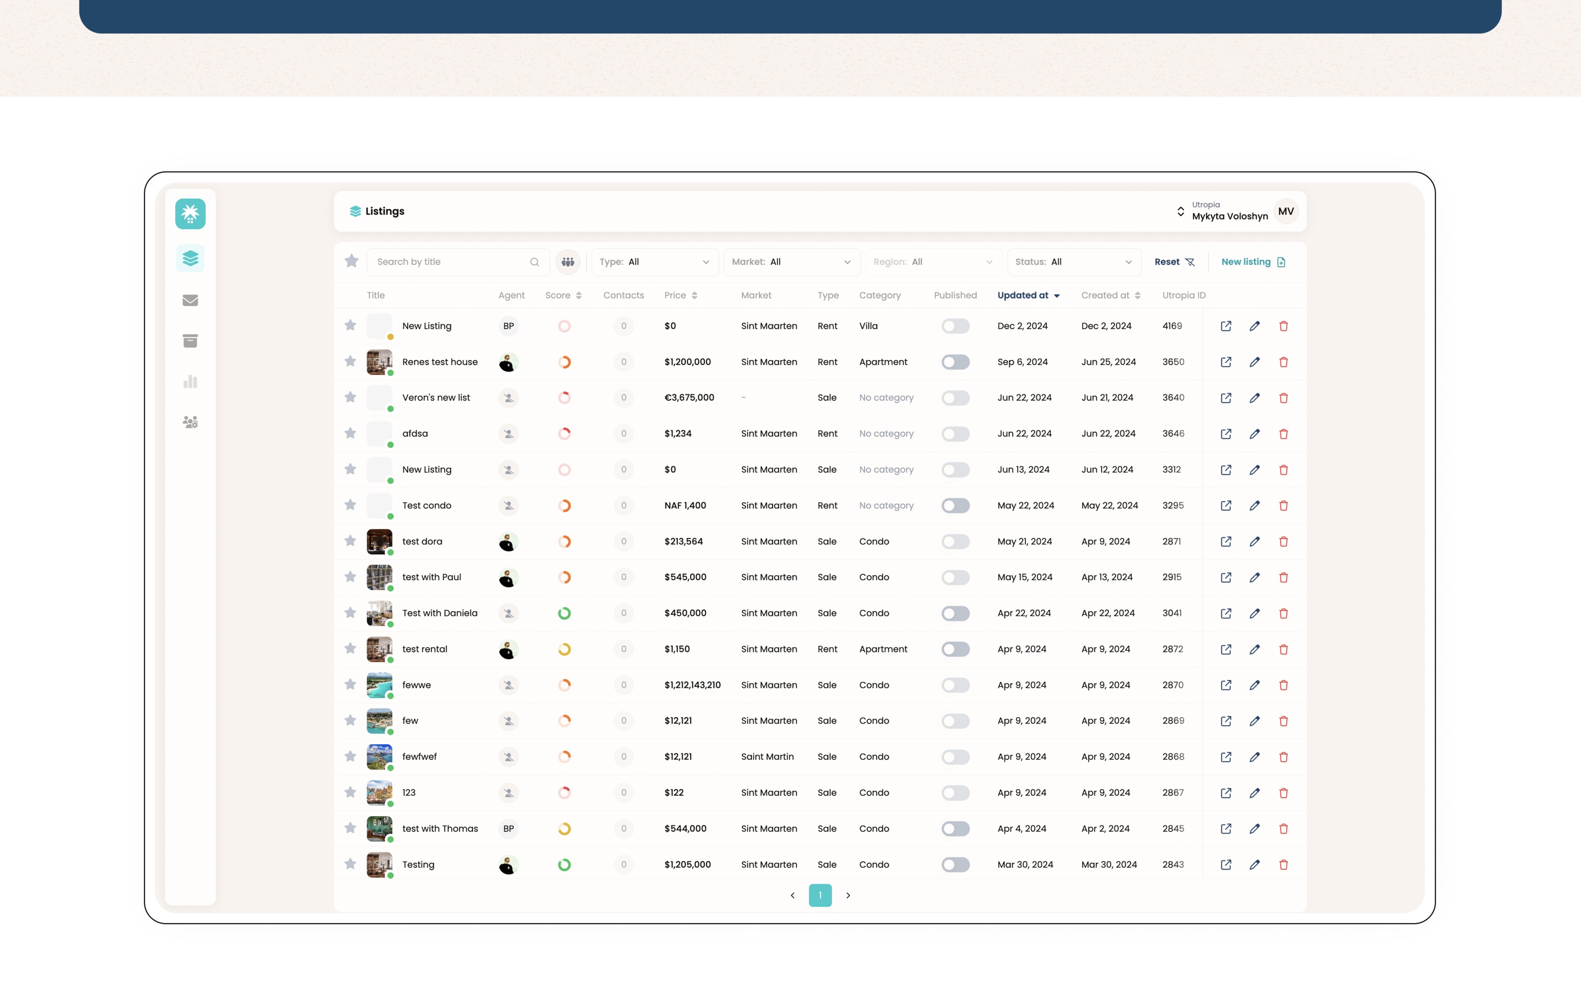Image resolution: width=1581 pixels, height=988 pixels.
Task: Toggle Published switch for test with Thomas
Action: click(x=955, y=829)
